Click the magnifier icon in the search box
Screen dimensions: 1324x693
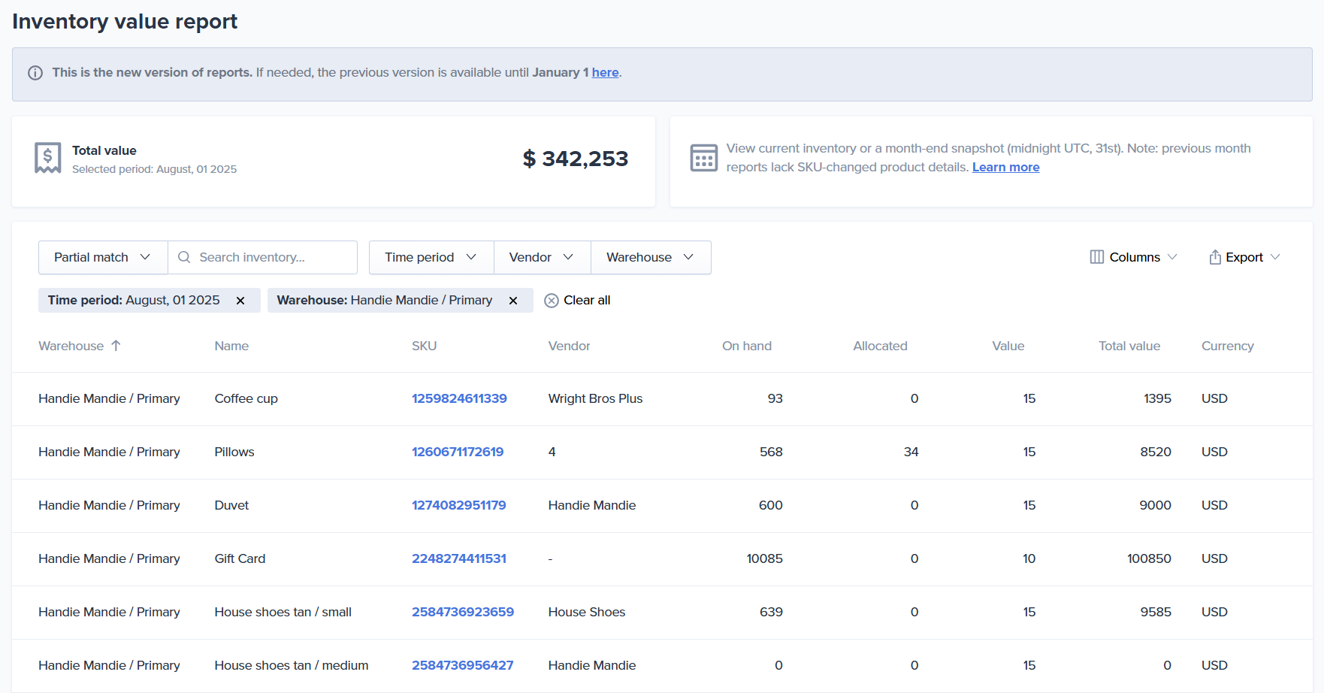(184, 257)
